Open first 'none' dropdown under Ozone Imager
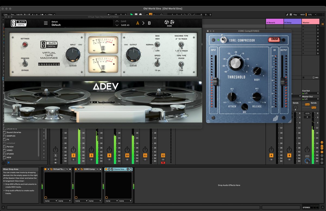The width and height of the screenshot is (326, 211). click(112, 201)
